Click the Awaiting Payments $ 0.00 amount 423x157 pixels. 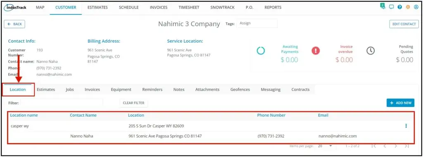point(289,60)
